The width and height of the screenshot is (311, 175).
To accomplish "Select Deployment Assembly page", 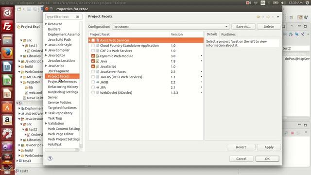I will (x=64, y=35).
